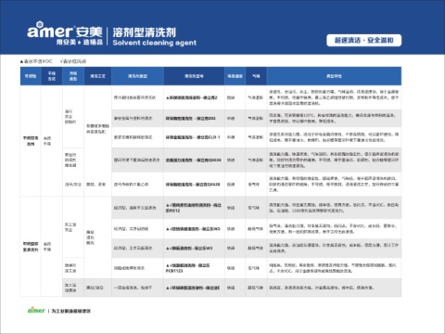Image resolution: width=445 pixels, height=334 pixels.
Task: Click the checkmark low flash point legend
Action: tap(73, 61)
